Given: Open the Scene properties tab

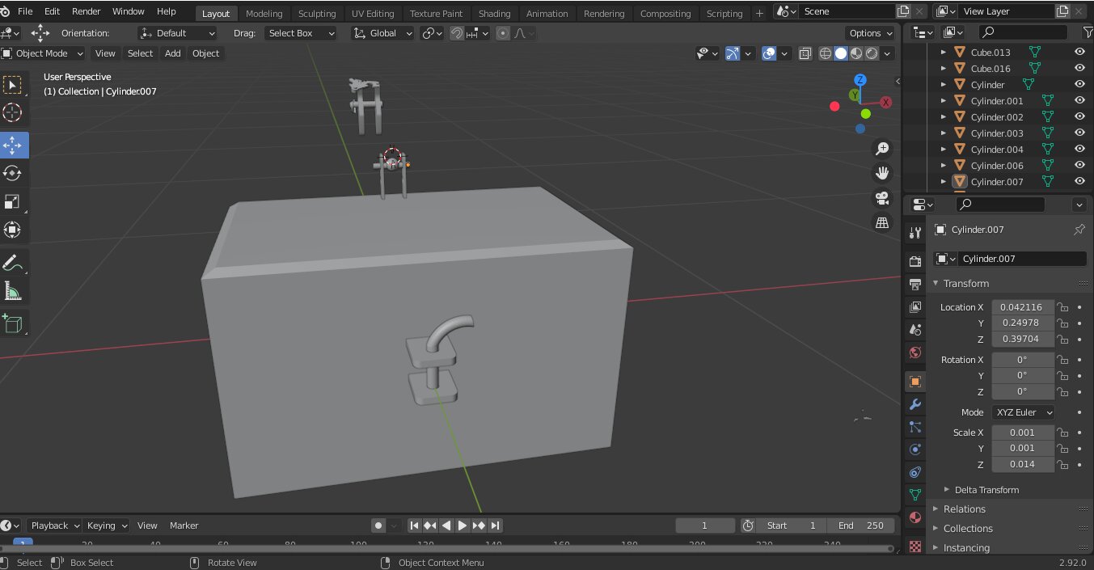Looking at the screenshot, I should [915, 330].
